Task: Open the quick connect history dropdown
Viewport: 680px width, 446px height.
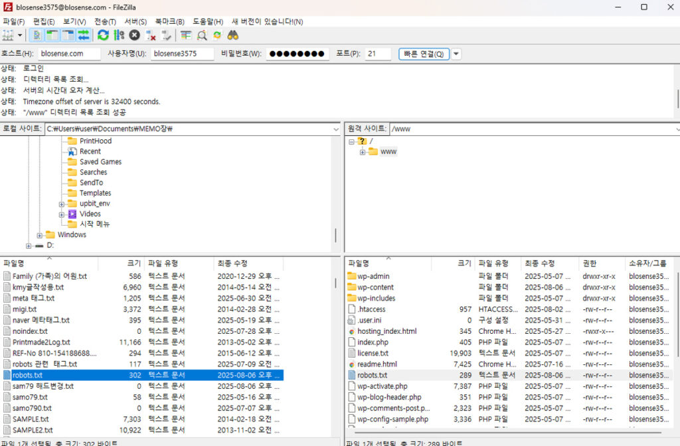Action: tap(456, 54)
